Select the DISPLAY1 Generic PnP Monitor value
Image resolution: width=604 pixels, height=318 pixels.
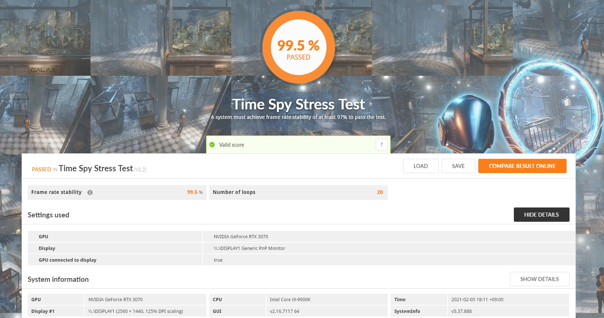click(249, 248)
